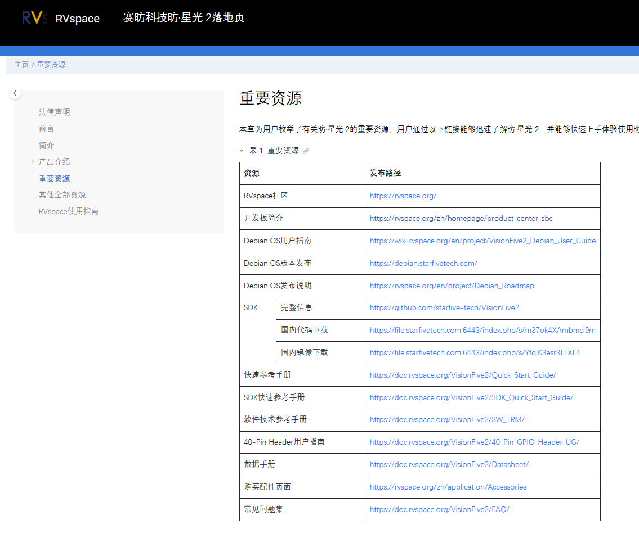The height and width of the screenshot is (534, 639).
Task: Open the 40_Pin_GPIO_Header_UG link
Action: (475, 442)
